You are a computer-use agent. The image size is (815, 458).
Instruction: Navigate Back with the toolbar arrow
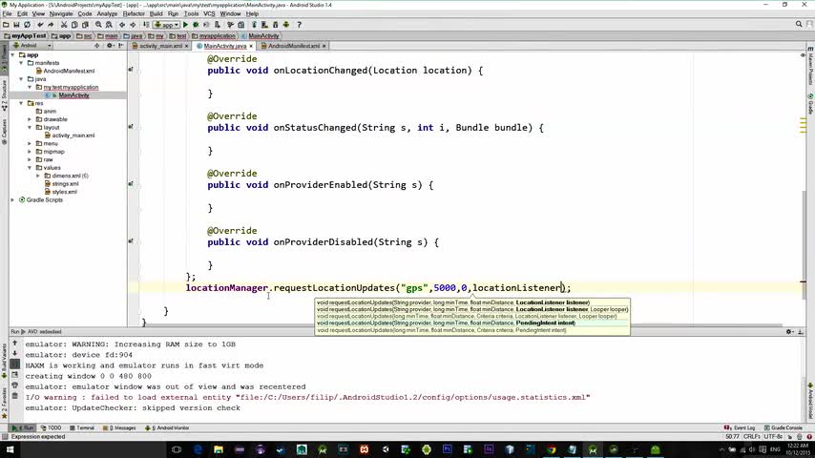[x=122, y=25]
